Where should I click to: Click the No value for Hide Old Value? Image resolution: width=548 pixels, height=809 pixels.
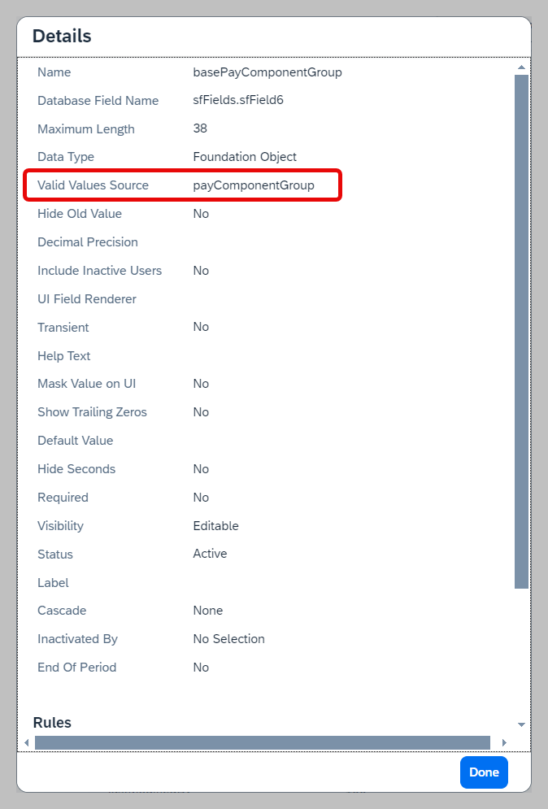(x=201, y=214)
